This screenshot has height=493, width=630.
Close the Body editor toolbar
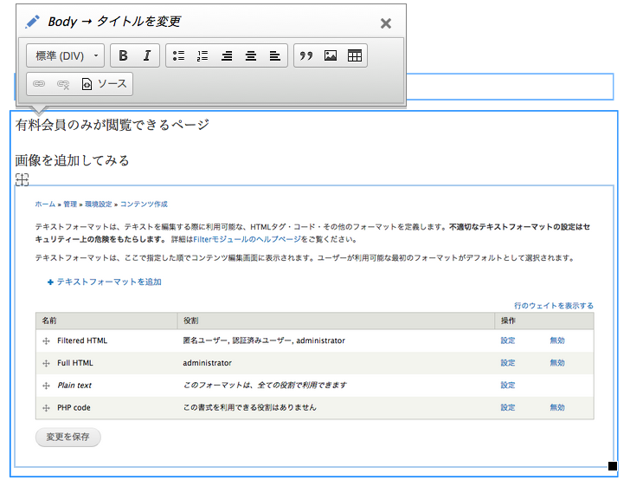click(386, 23)
